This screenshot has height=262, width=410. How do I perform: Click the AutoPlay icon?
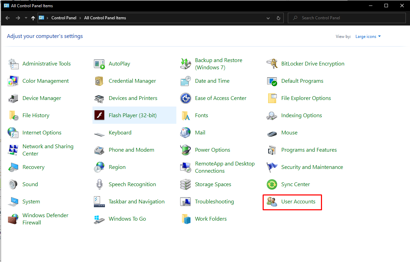pyautogui.click(x=99, y=64)
